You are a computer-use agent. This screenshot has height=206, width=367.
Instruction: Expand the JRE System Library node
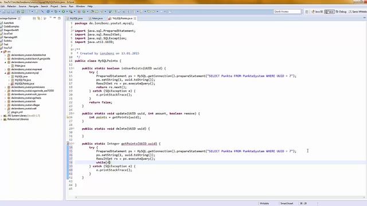pyautogui.click(x=2, y=116)
